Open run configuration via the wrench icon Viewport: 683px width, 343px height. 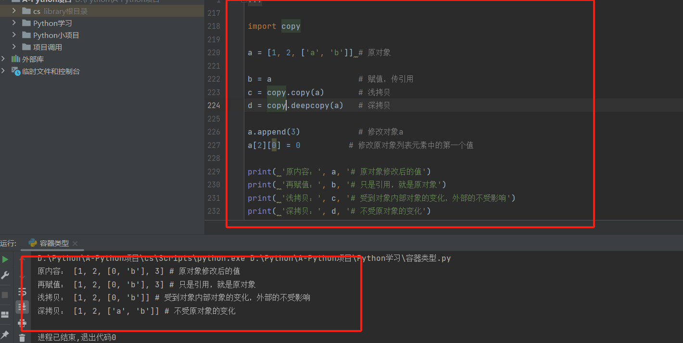5,275
